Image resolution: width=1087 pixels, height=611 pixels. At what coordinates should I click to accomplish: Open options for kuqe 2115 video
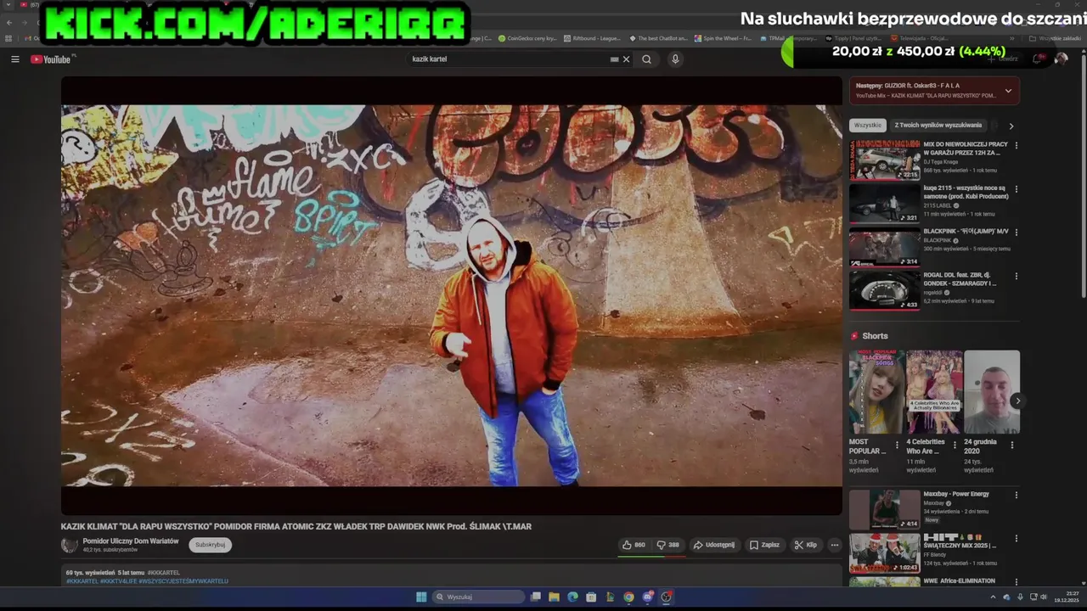click(1017, 188)
